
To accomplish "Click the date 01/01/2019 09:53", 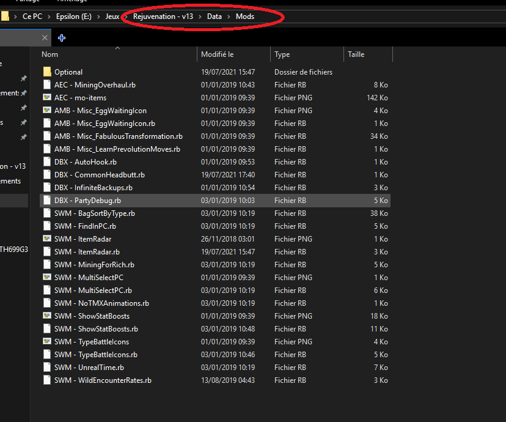I will pos(228,161).
